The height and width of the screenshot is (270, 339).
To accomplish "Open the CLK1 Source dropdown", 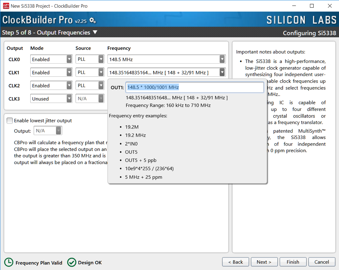I will point(90,73).
